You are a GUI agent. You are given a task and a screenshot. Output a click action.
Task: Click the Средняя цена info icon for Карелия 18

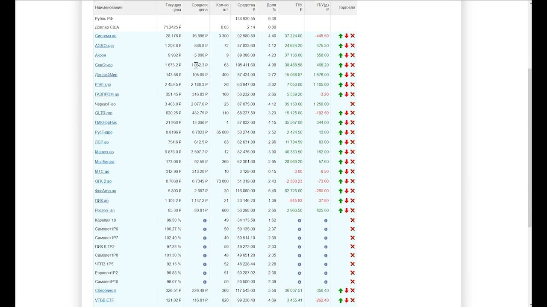click(205, 220)
